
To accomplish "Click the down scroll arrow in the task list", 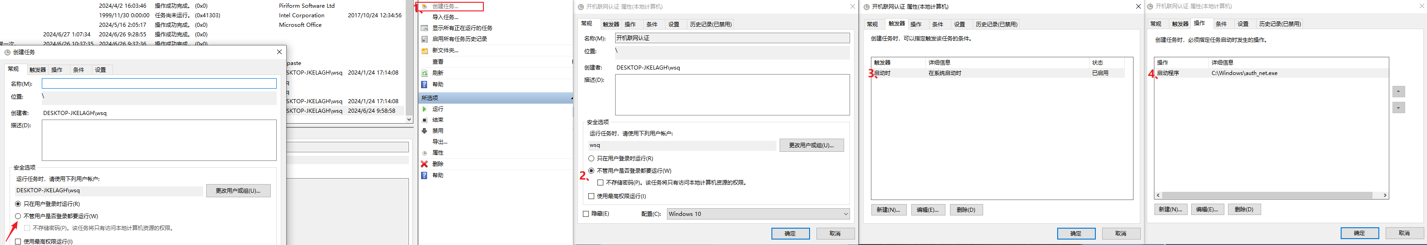I will coord(409,119).
